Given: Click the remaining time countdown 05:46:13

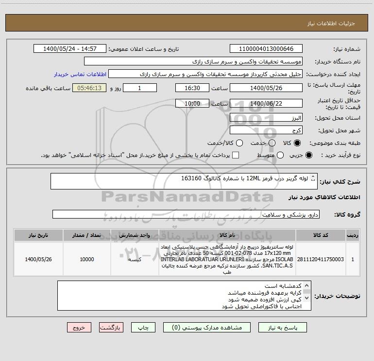Looking at the screenshot, I should pos(89,88).
